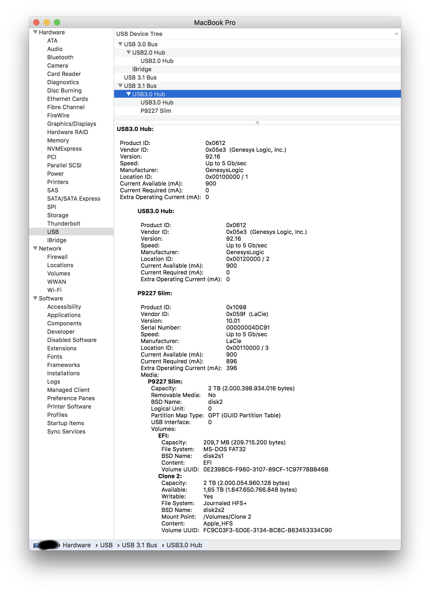Select iBridge in the sidebar
This screenshot has width=430, height=592.
click(x=57, y=240)
